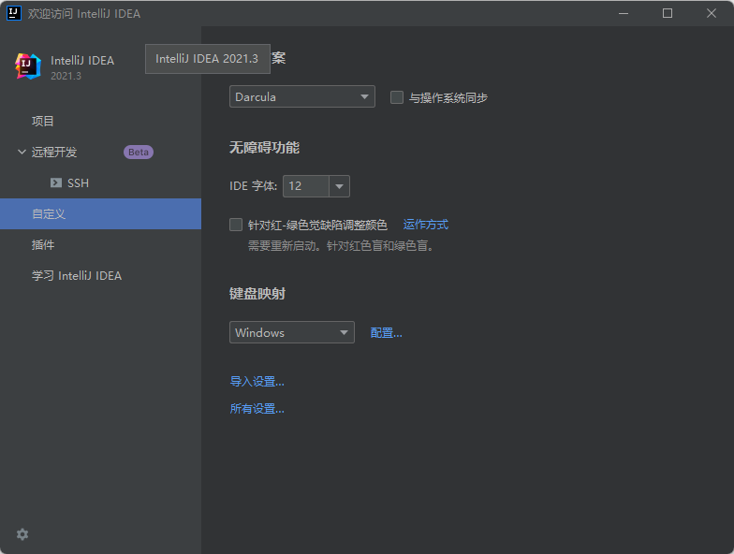This screenshot has height=554, width=734.
Task: Click the IJ app icon in the title bar
Action: click(13, 13)
